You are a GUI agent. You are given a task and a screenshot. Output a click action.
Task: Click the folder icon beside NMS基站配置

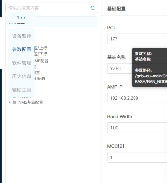[14, 102]
